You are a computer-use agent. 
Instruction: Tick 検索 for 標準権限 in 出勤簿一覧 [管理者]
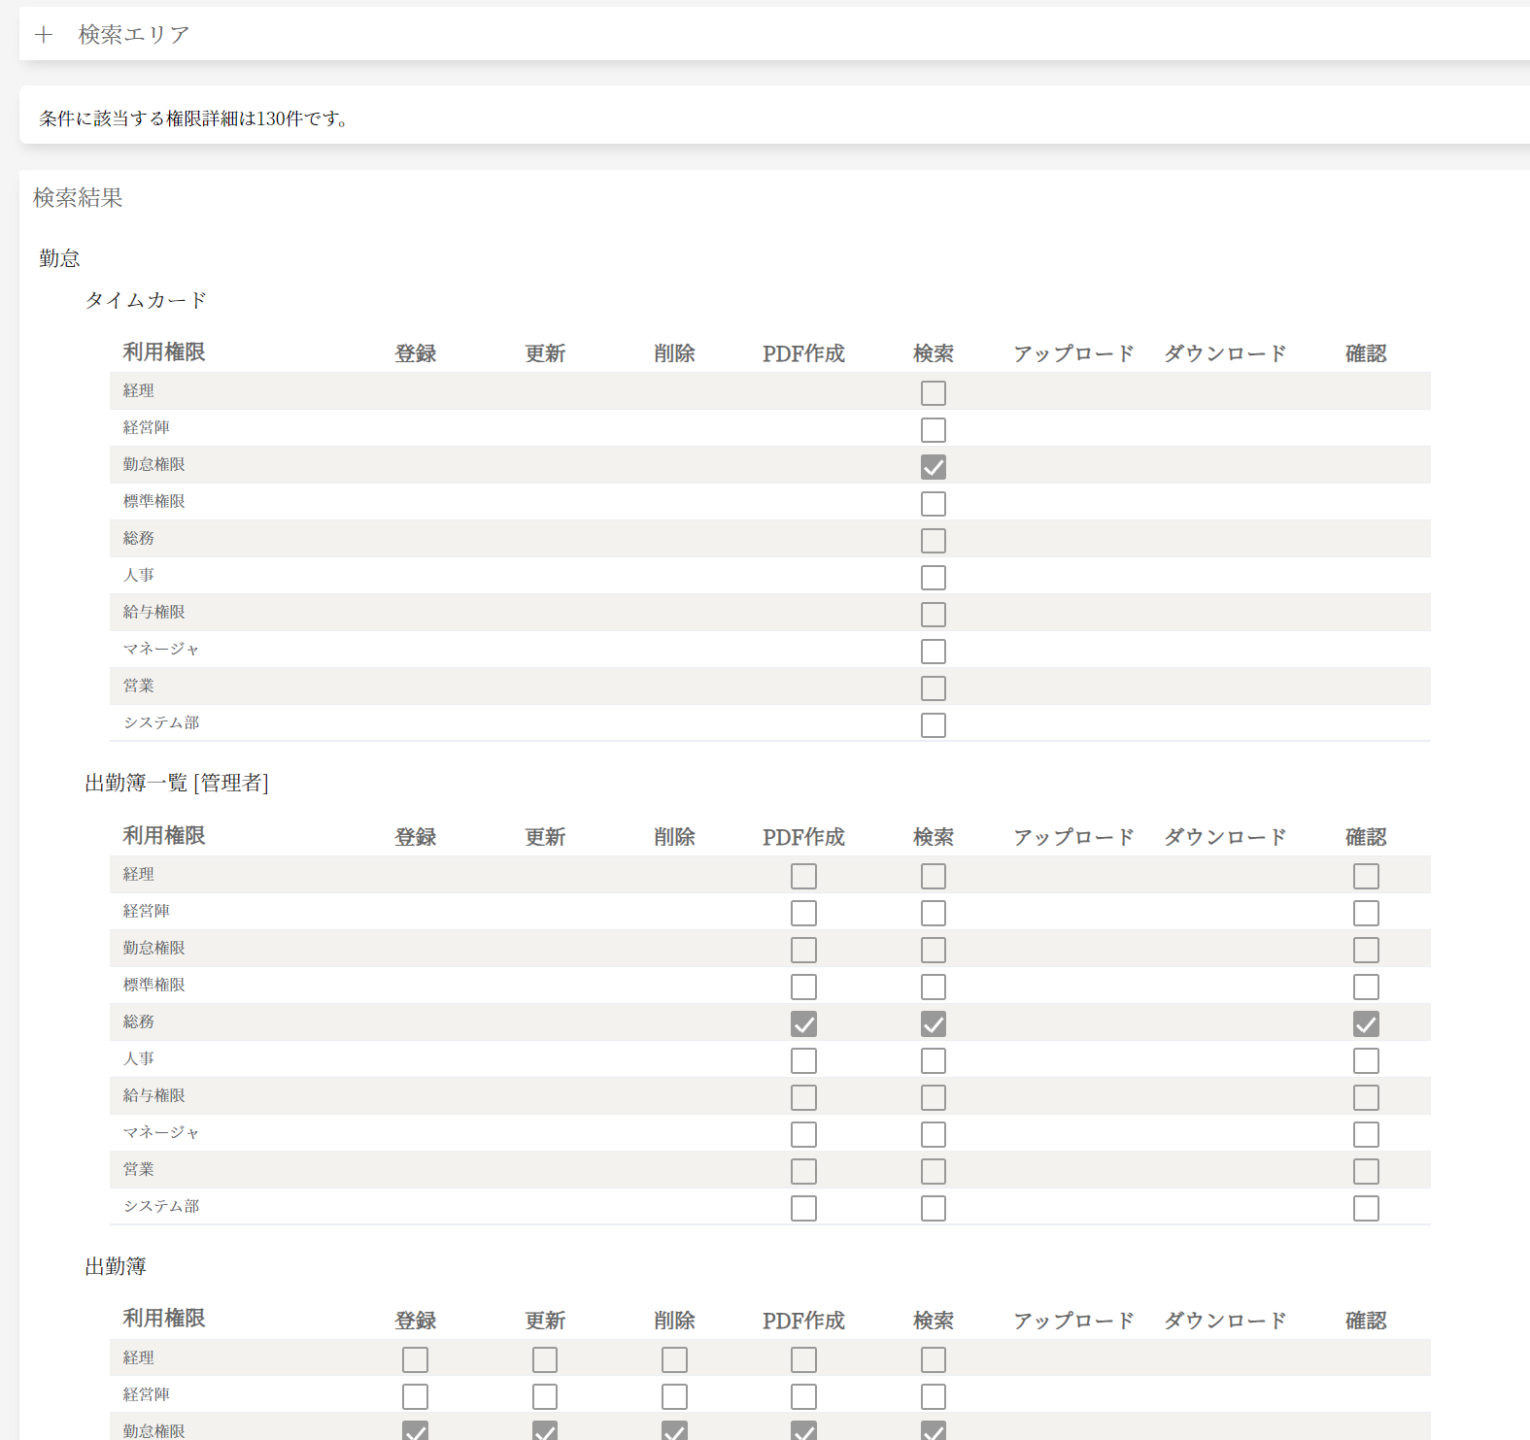933,988
